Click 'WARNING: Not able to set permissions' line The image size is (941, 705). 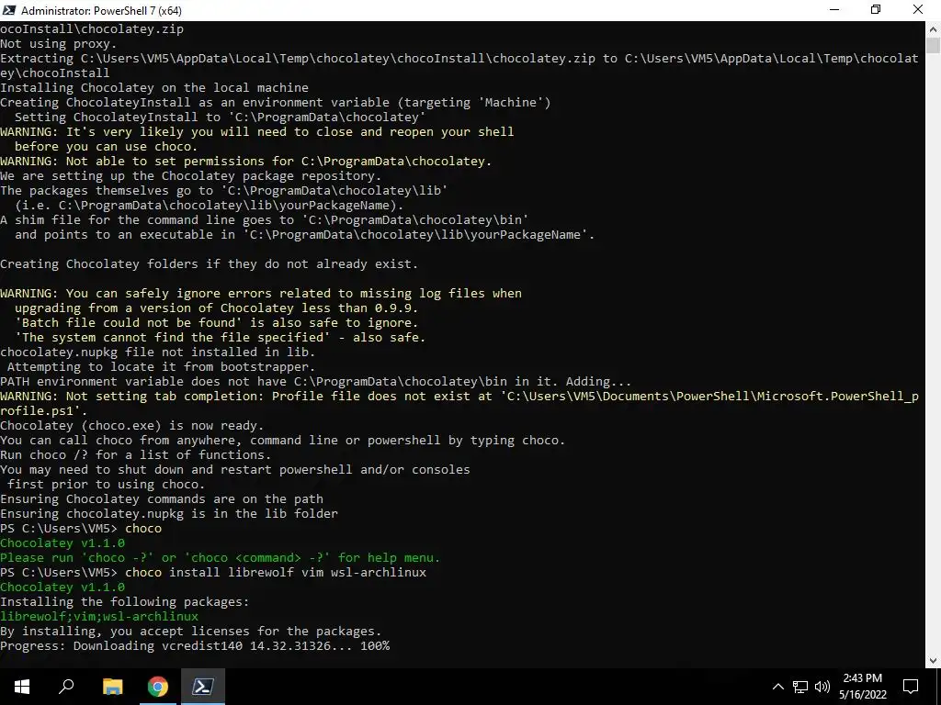pos(246,162)
